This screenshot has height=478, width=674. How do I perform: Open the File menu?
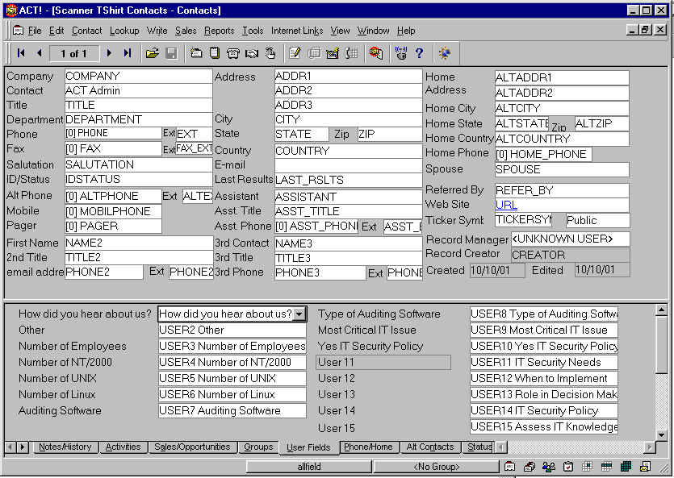(35, 31)
